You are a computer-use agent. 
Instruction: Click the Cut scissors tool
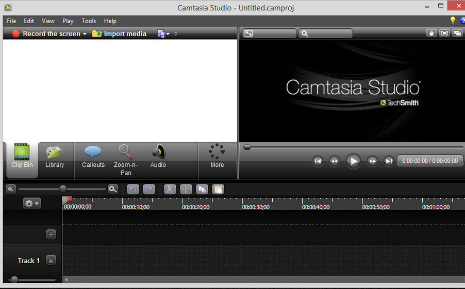tap(170, 189)
